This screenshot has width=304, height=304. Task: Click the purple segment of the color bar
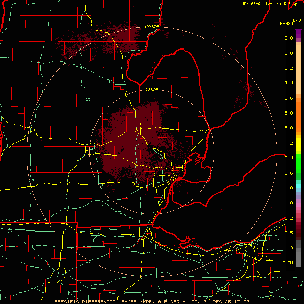click(298, 34)
